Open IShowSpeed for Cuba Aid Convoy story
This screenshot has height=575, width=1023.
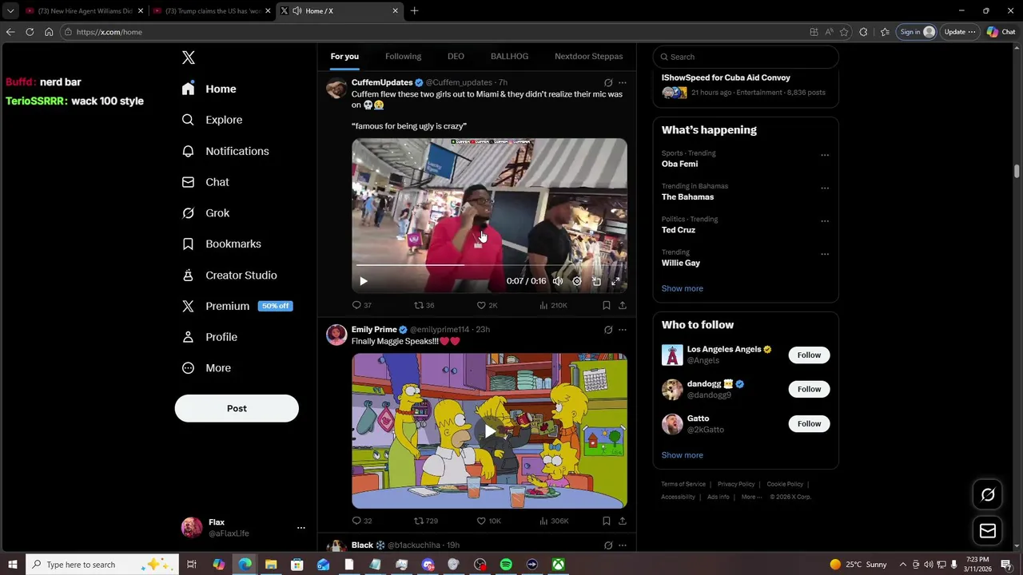coord(745,85)
